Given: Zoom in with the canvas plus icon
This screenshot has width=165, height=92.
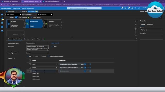Looking at the screenshot, I should pos(136,25).
